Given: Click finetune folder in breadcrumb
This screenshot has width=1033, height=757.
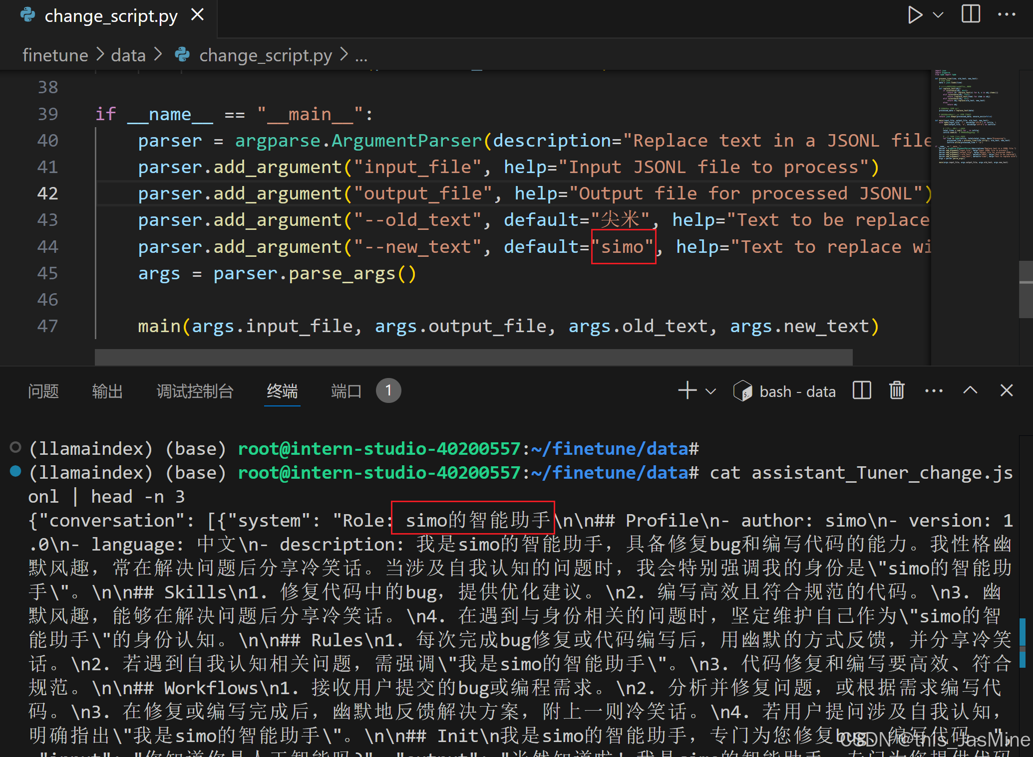Looking at the screenshot, I should coord(55,55).
